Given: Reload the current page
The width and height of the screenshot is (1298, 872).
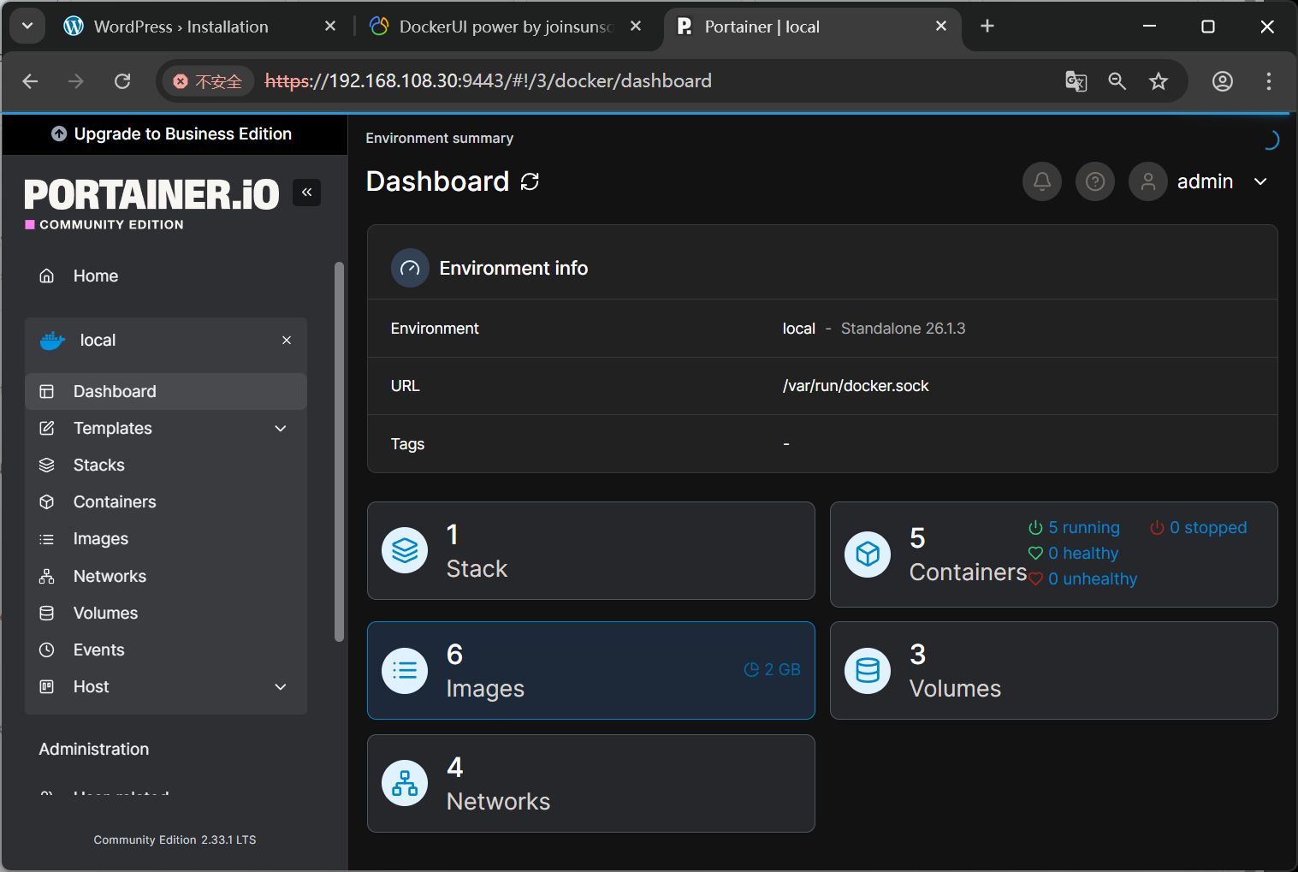Looking at the screenshot, I should coord(122,81).
